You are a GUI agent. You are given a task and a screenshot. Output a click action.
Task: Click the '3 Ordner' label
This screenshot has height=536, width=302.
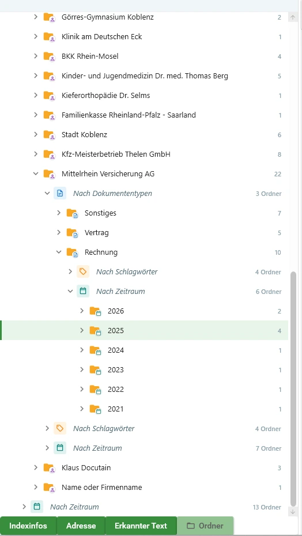[269, 194]
